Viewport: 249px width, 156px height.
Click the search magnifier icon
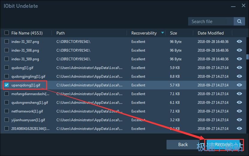coord(239,21)
